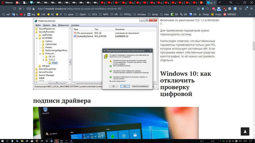Open the cube extensions icon
The height and width of the screenshot is (143, 255).
coord(240,9)
